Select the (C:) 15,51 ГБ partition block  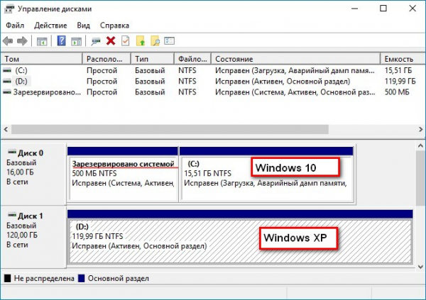(266, 174)
